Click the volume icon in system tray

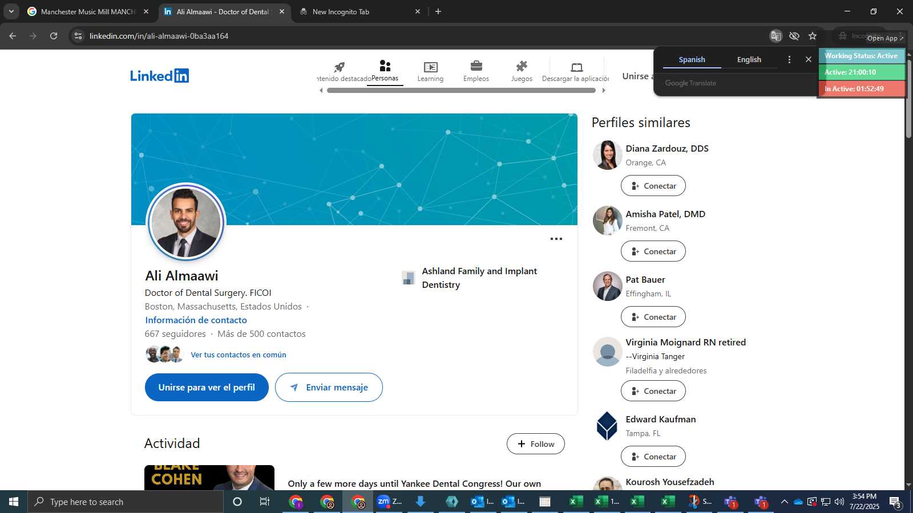coord(839,502)
